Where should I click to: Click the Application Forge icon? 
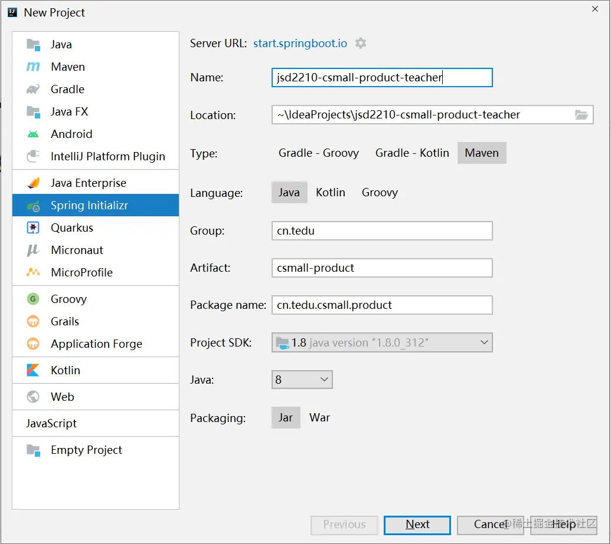(x=33, y=344)
